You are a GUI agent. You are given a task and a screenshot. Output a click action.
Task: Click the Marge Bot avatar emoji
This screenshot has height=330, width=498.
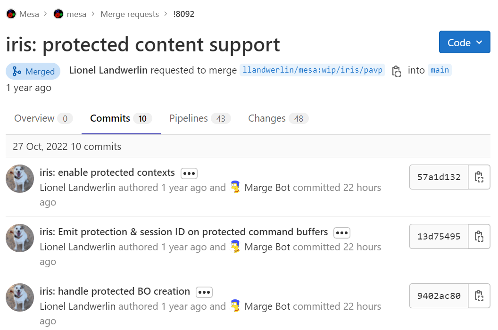236,187
